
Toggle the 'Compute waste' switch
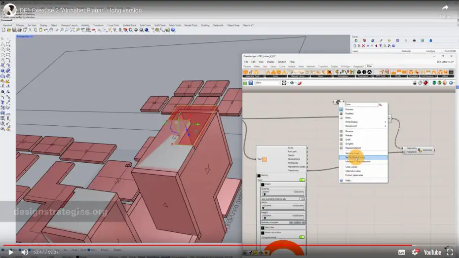302,237
